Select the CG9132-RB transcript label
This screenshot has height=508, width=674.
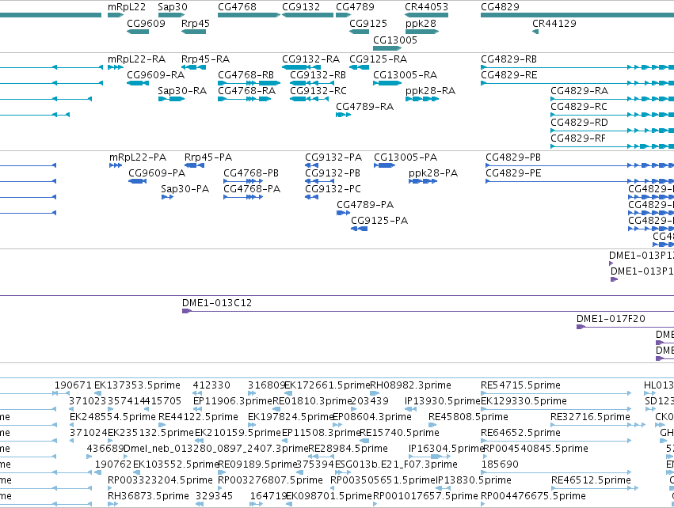pos(318,74)
